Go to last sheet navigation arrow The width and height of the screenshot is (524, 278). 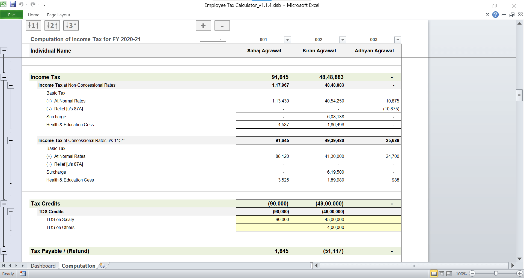23,265
